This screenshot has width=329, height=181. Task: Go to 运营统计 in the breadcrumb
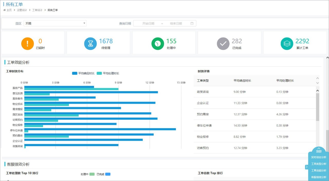tap(22, 10)
